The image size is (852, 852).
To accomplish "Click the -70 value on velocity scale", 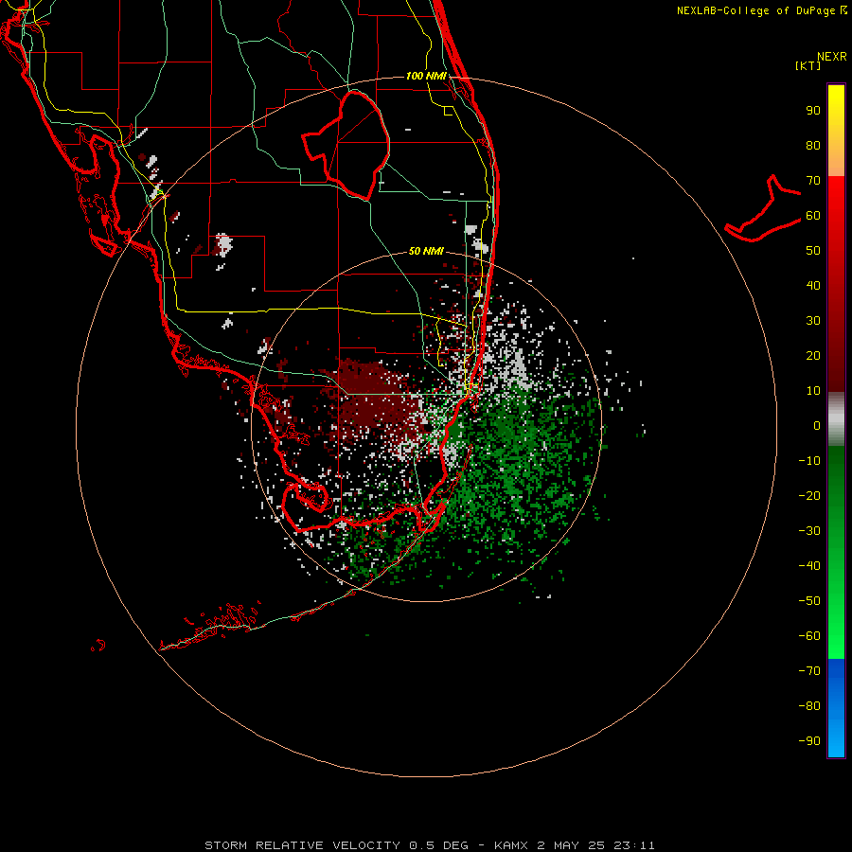I will coord(809,671).
